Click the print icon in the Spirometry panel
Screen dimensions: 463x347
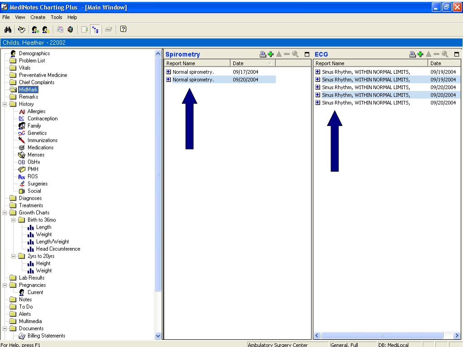pos(263,54)
